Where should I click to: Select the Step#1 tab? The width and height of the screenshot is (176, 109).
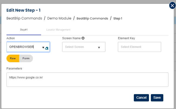tap(24, 29)
